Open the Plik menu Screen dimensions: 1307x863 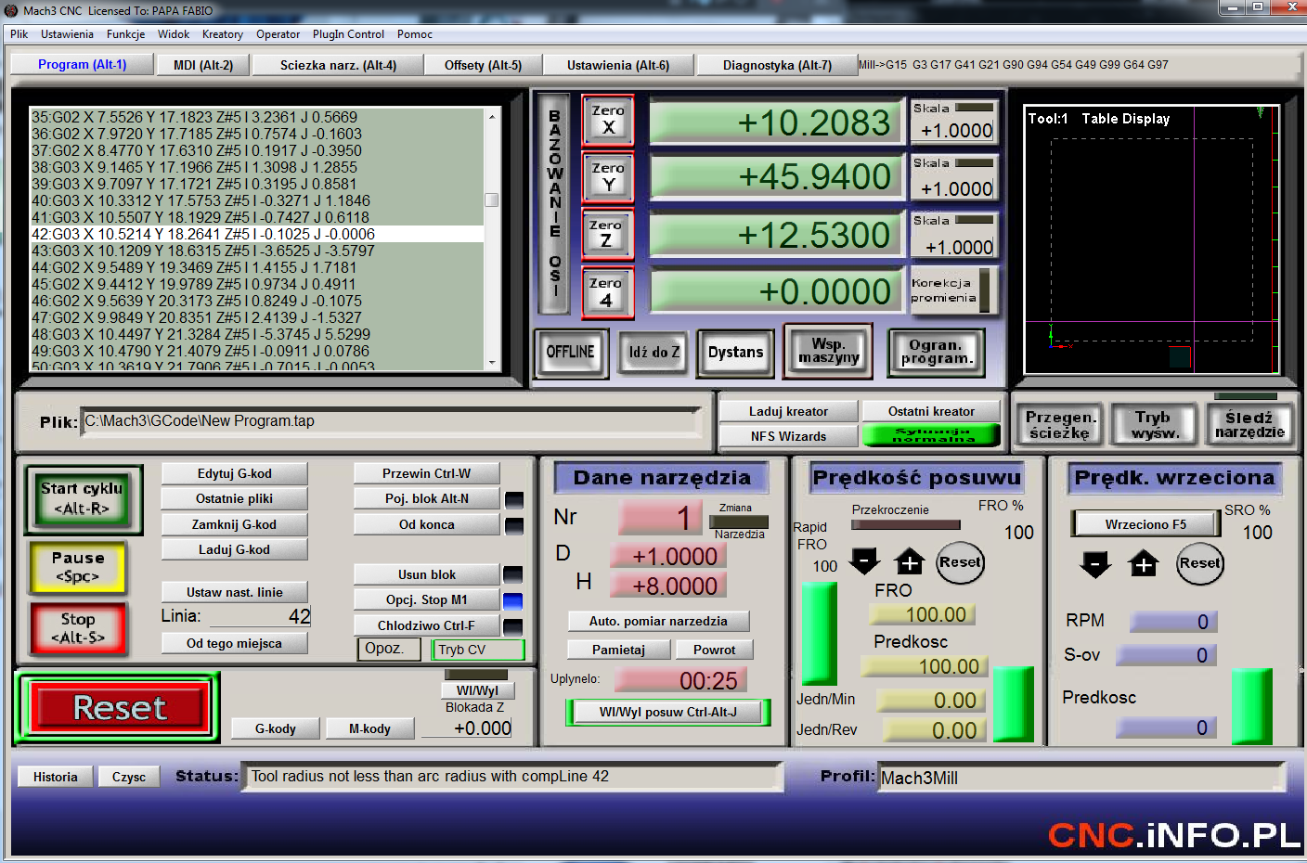[19, 34]
